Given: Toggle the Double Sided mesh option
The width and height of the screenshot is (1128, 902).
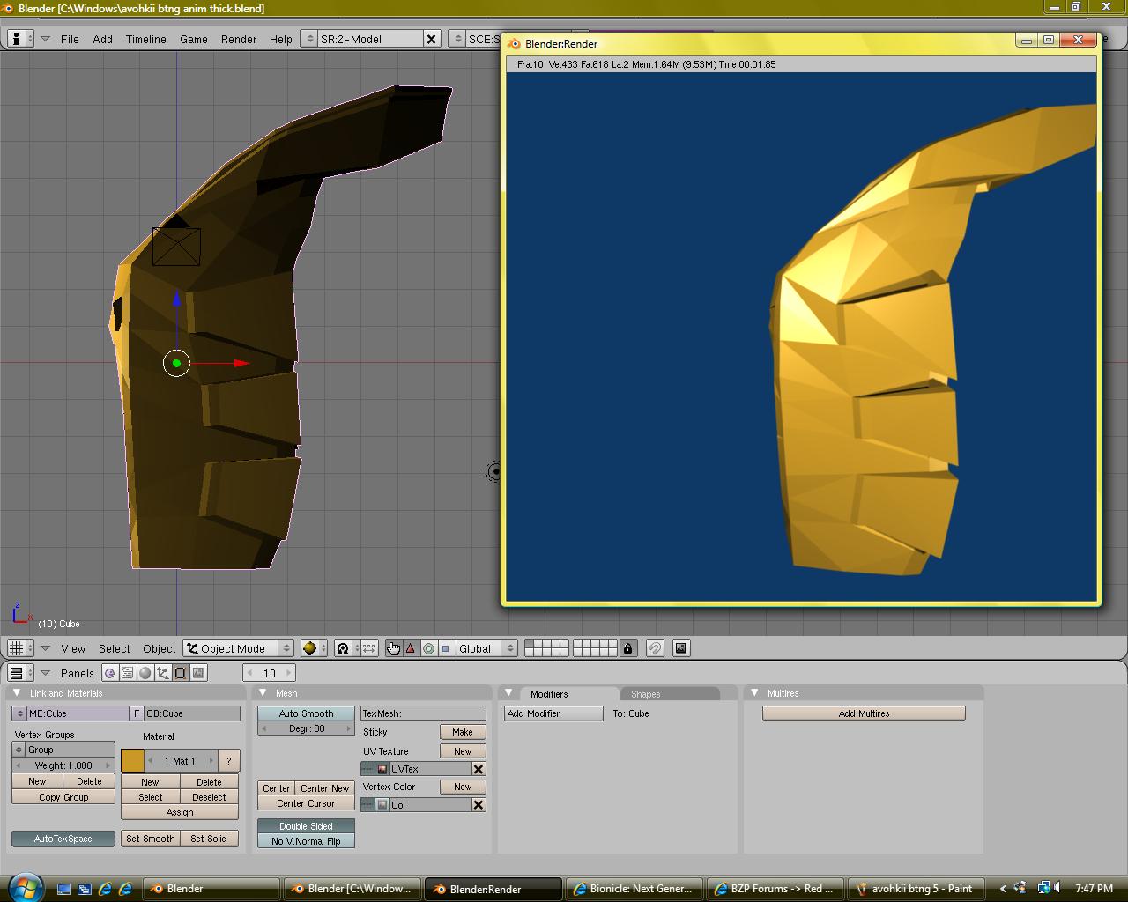Looking at the screenshot, I should tap(306, 826).
